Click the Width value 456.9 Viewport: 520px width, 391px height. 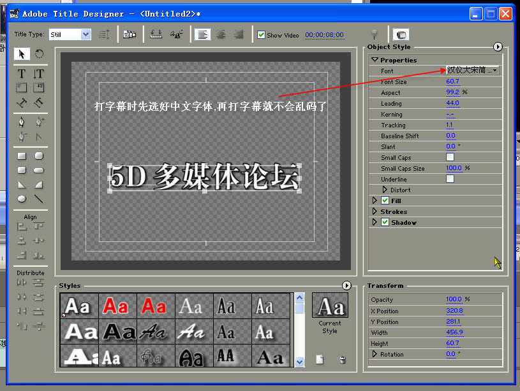click(x=455, y=332)
